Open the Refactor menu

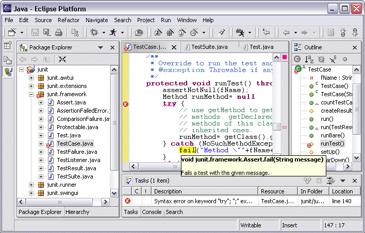[x=69, y=20]
